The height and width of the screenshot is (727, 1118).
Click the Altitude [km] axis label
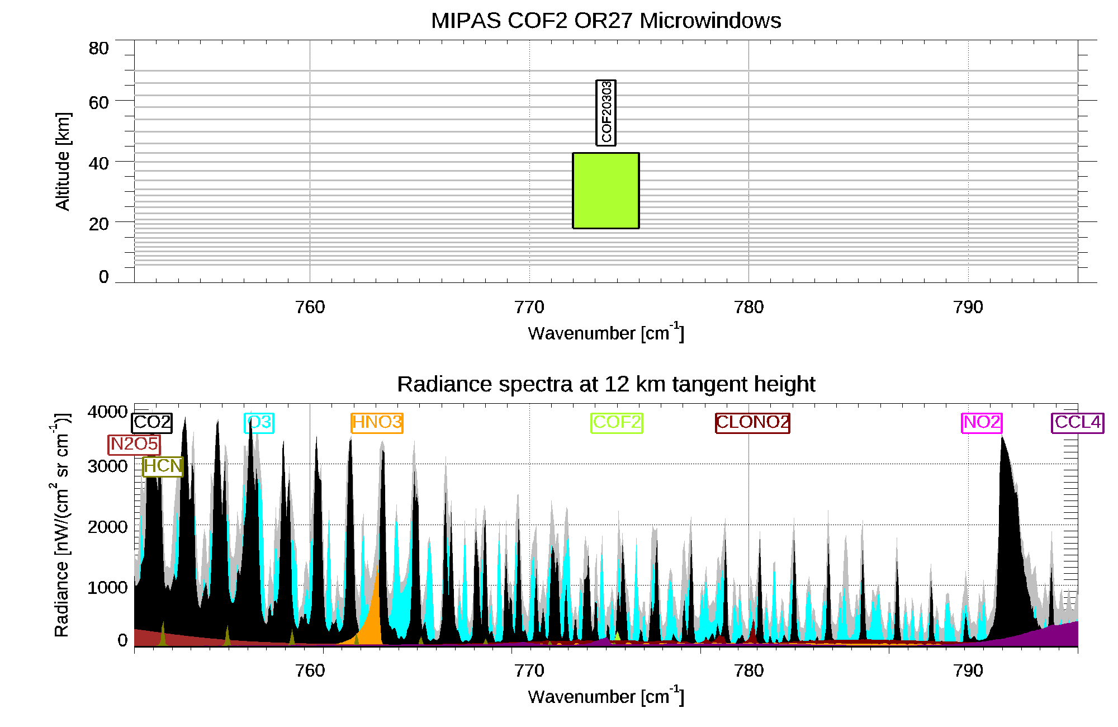[63, 161]
